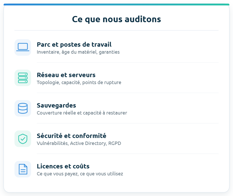Screen dimensions: 233x196
Task: Click the laptop icon for Parc et postes
Action: tap(23, 47)
